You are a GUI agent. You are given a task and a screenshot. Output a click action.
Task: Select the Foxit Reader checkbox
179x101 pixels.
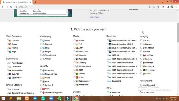coord(8,63)
